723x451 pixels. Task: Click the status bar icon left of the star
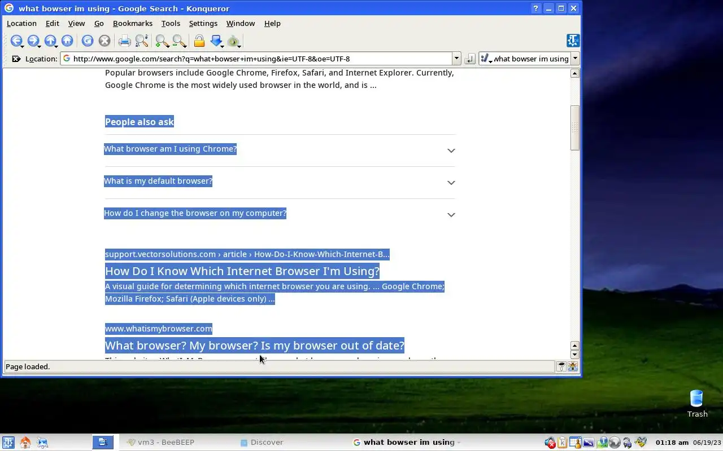click(561, 366)
